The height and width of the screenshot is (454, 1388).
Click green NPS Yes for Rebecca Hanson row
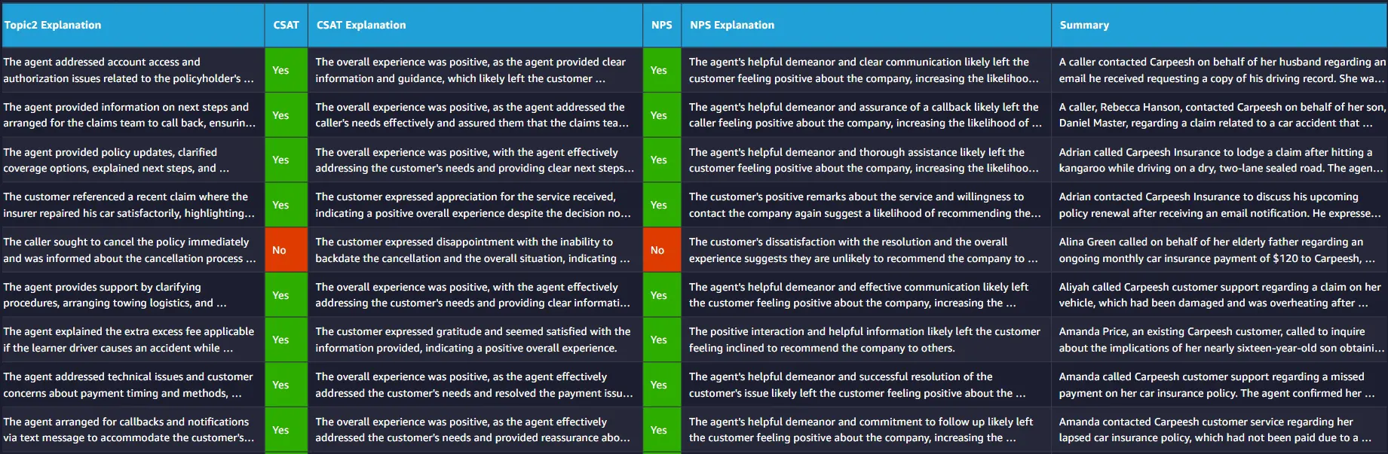662,115
